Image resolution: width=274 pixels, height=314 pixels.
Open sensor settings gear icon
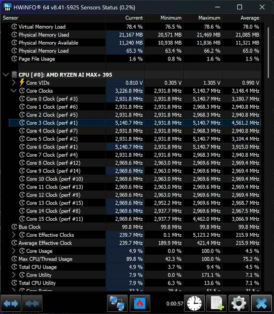(x=238, y=303)
